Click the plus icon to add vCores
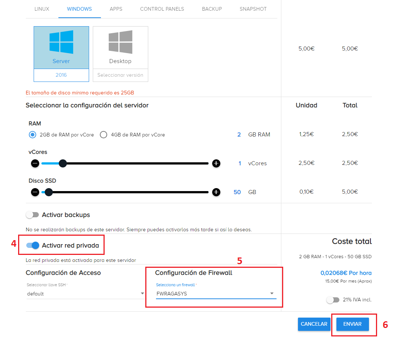The image size is (400, 339). (216, 163)
